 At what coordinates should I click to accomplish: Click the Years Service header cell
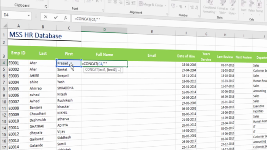point(206,57)
